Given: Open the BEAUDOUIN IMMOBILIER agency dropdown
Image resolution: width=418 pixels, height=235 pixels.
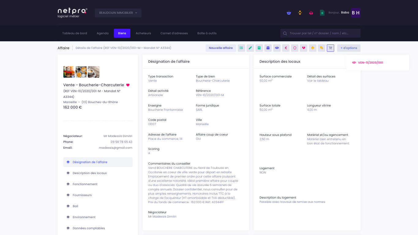Looking at the screenshot, I should tap(118, 13).
